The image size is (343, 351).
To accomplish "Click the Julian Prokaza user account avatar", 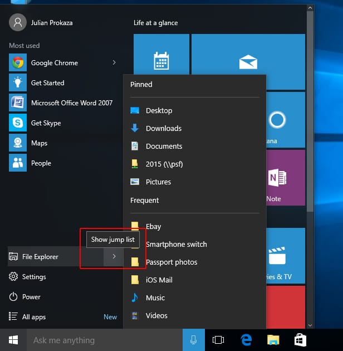I will (18, 22).
